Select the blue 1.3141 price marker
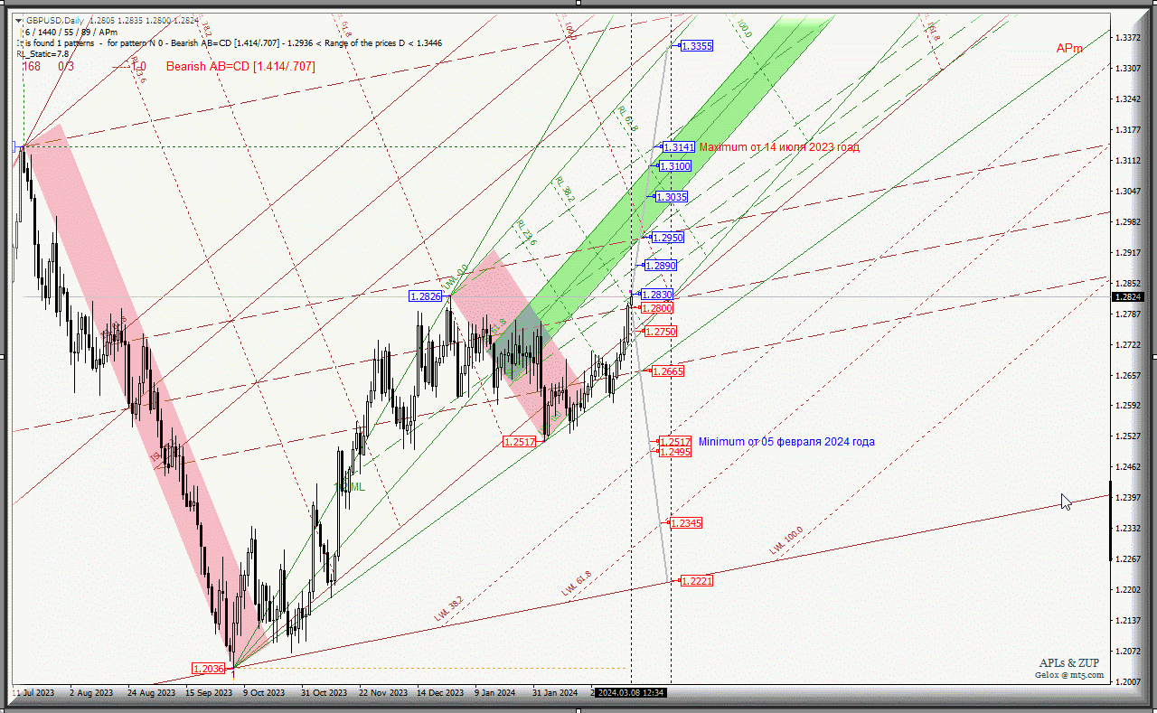The height and width of the screenshot is (713, 1157). pyautogui.click(x=678, y=147)
